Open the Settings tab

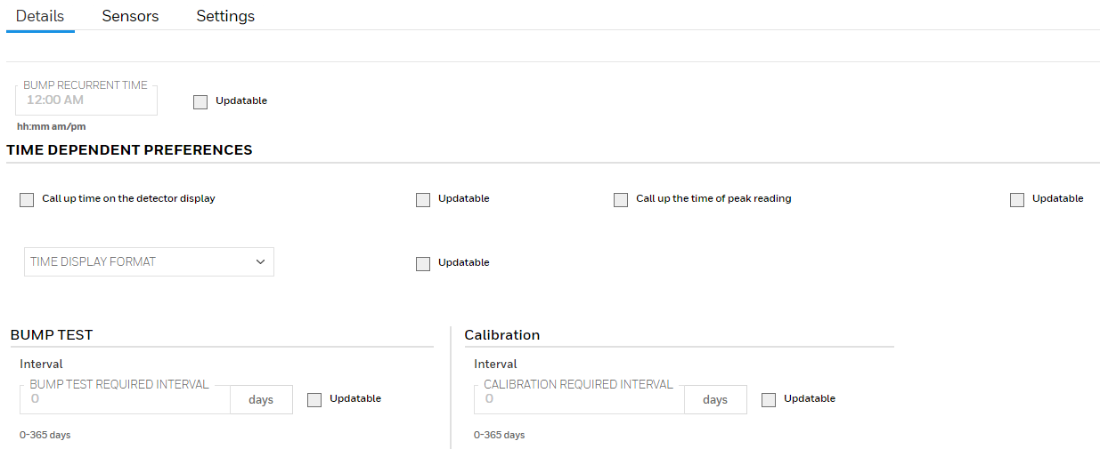tap(225, 16)
